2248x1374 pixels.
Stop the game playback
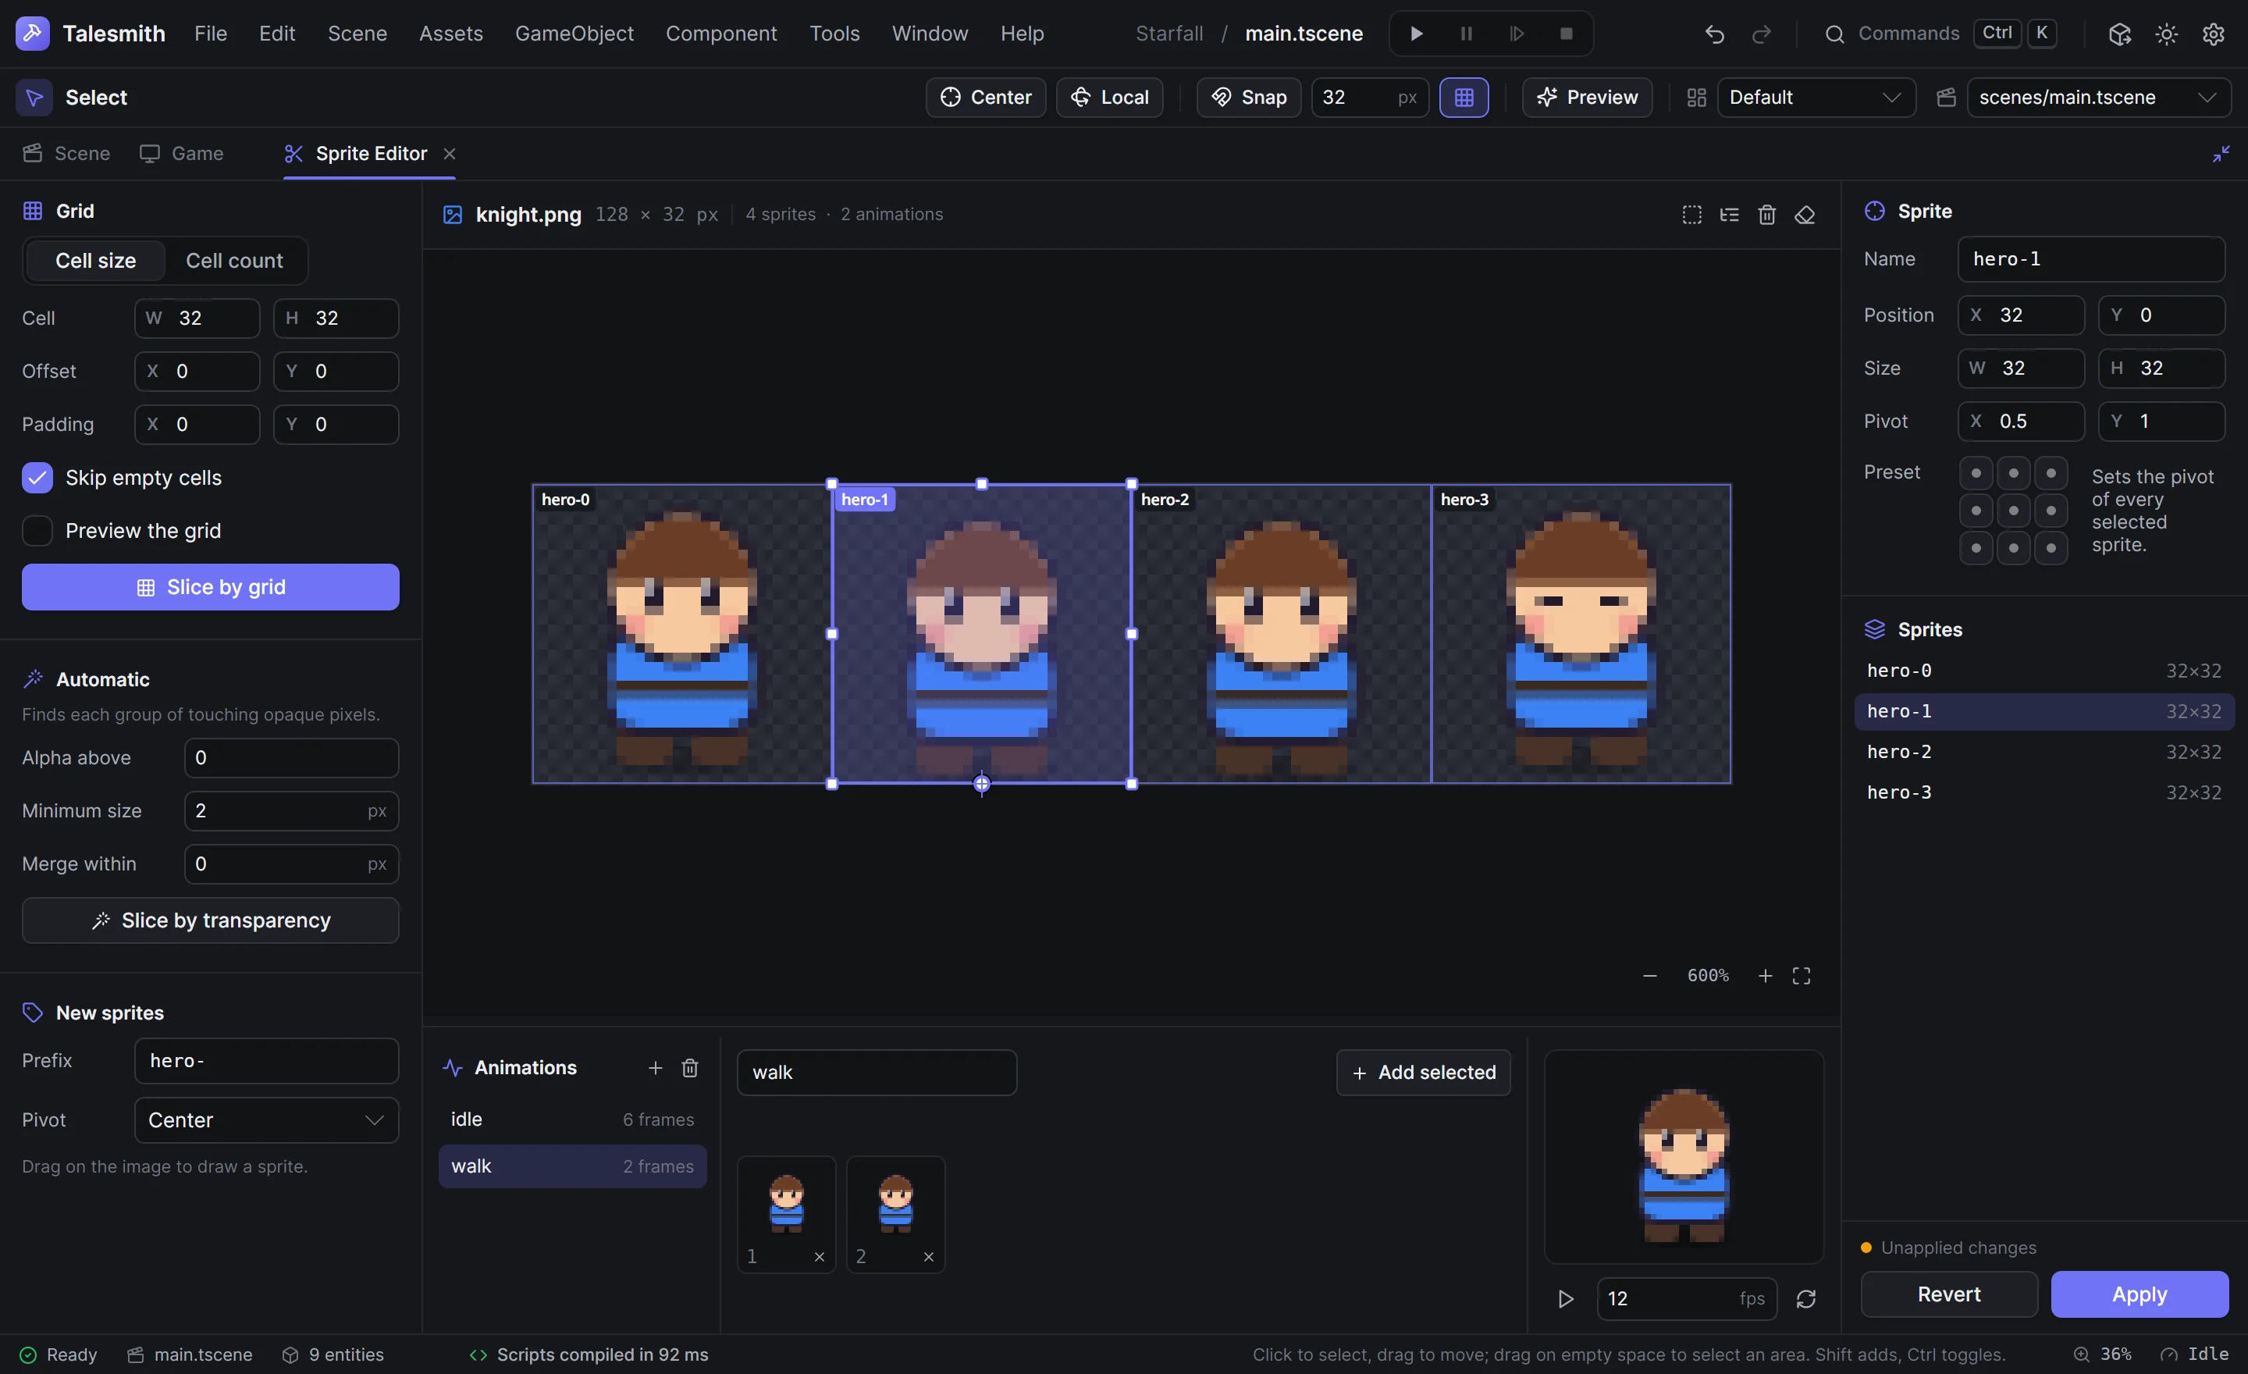coord(1567,34)
